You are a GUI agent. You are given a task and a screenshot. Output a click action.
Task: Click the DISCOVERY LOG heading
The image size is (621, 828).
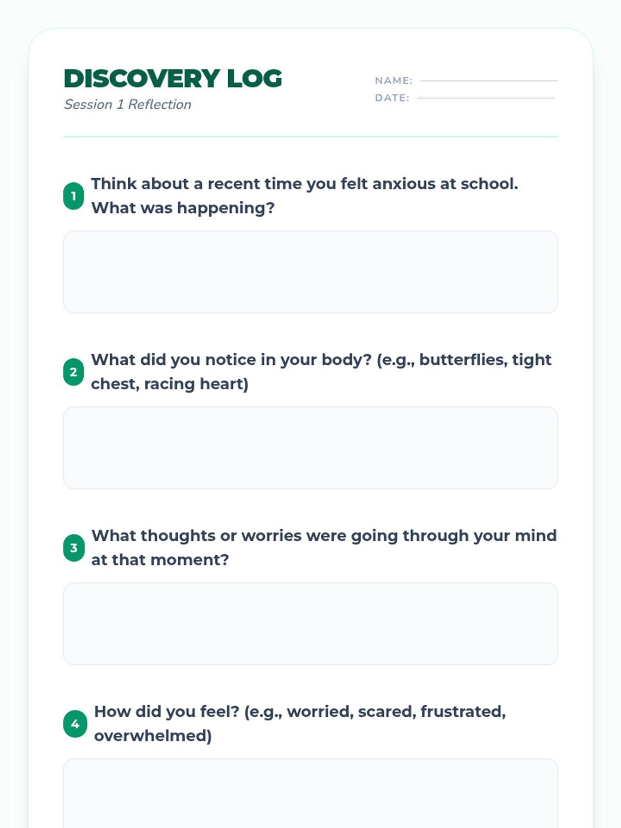click(173, 79)
